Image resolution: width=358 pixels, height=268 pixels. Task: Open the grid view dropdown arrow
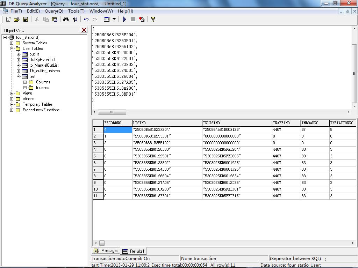pos(114,20)
